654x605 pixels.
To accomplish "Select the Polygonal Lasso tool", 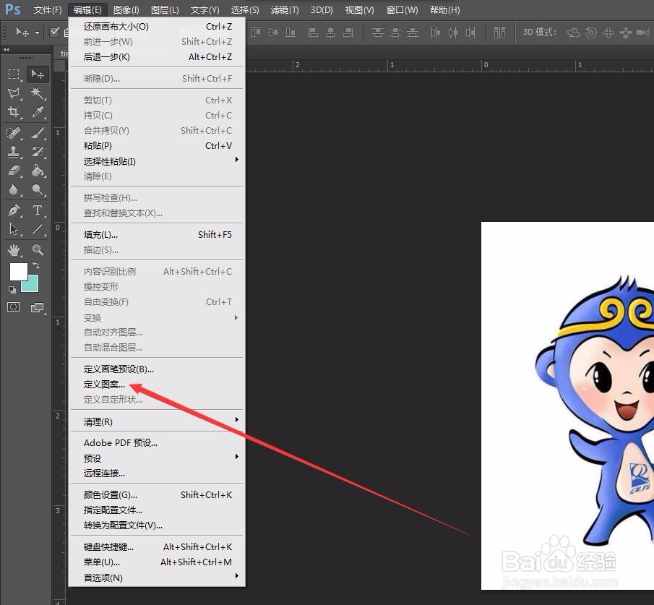I will click(14, 93).
